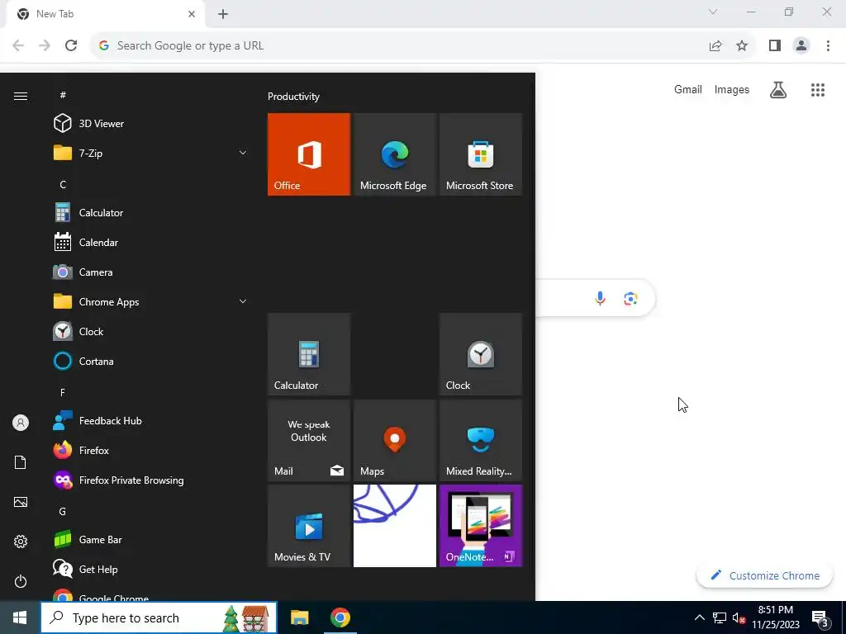
Task: Open Calendar app from list
Action: (151, 242)
